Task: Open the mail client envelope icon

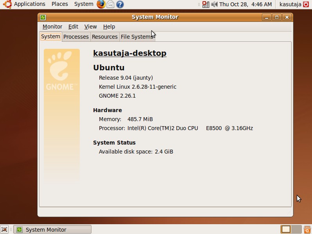Action: (110, 4)
